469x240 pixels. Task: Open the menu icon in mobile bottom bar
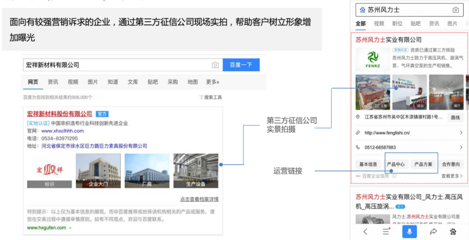(x=386, y=231)
